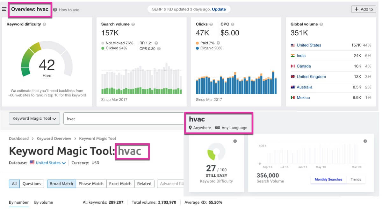Click info icon on Keyword Difficulty 27 card

tap(235, 141)
